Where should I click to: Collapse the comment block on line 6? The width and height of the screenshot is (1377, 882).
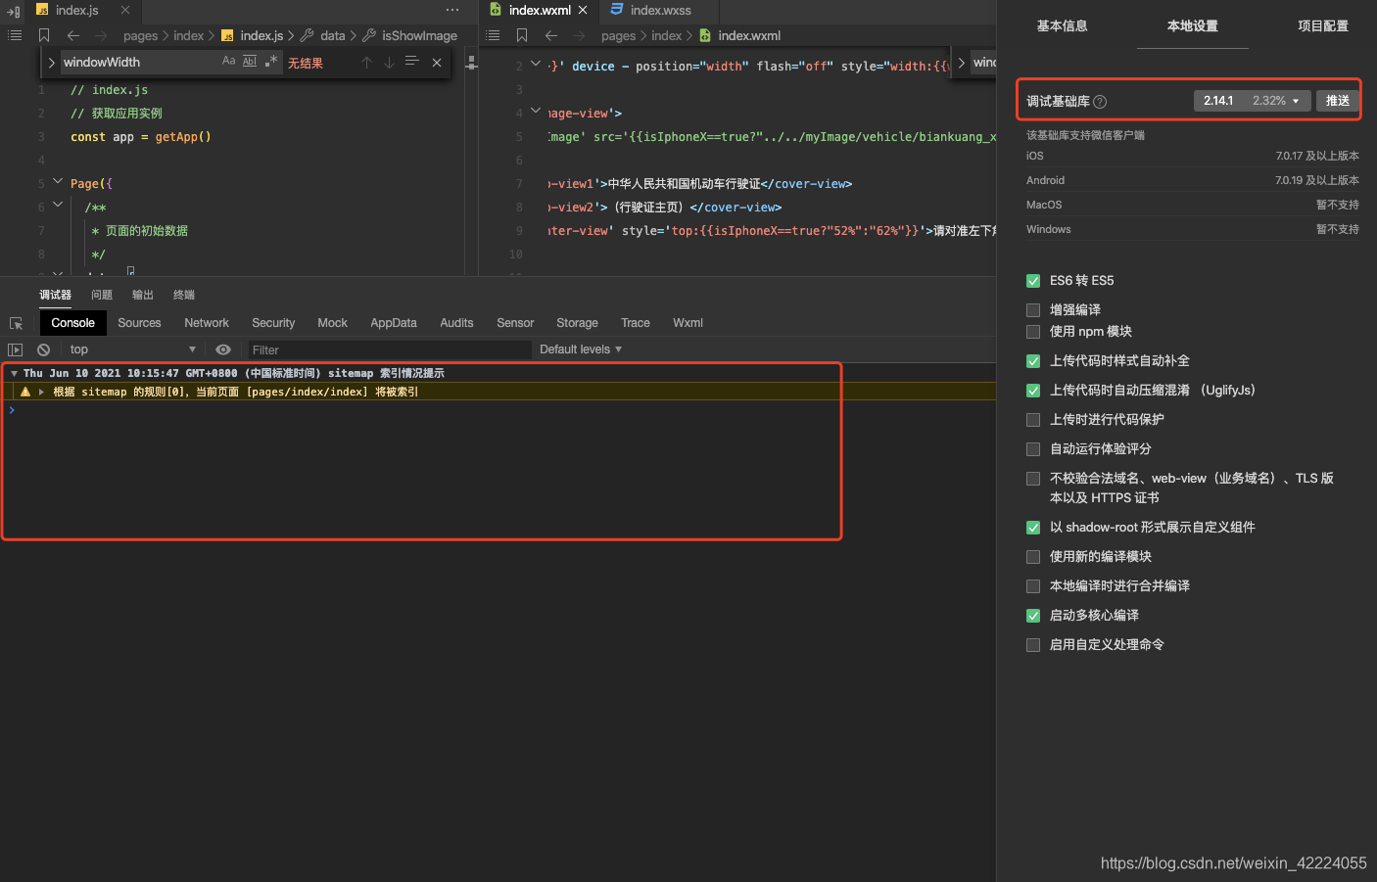58,206
